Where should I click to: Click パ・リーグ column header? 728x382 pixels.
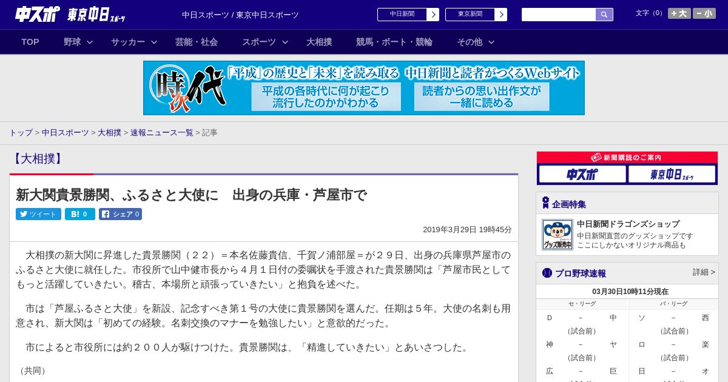pyautogui.click(x=673, y=303)
